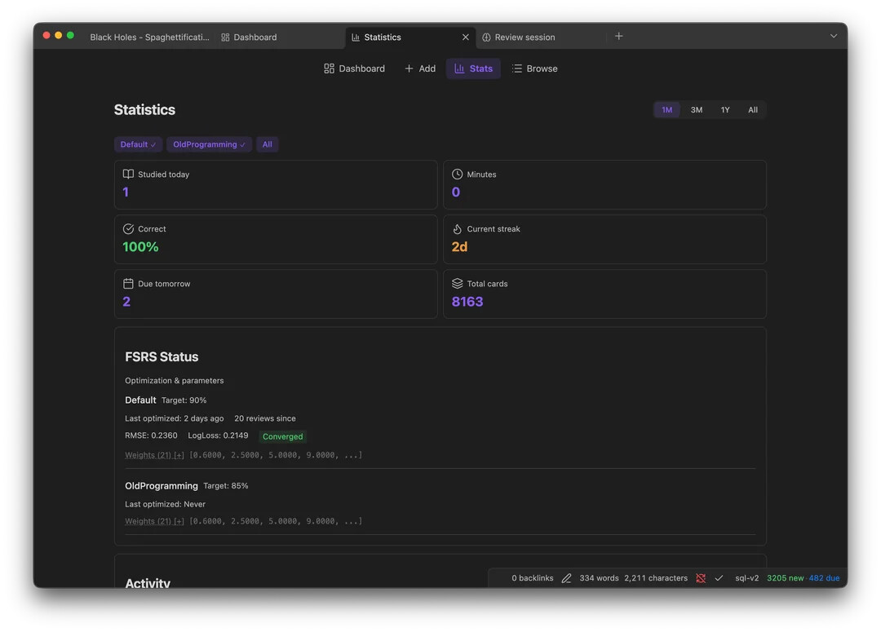The image size is (881, 632).
Task: Click the Dashboard grid icon in navigation
Action: point(329,69)
